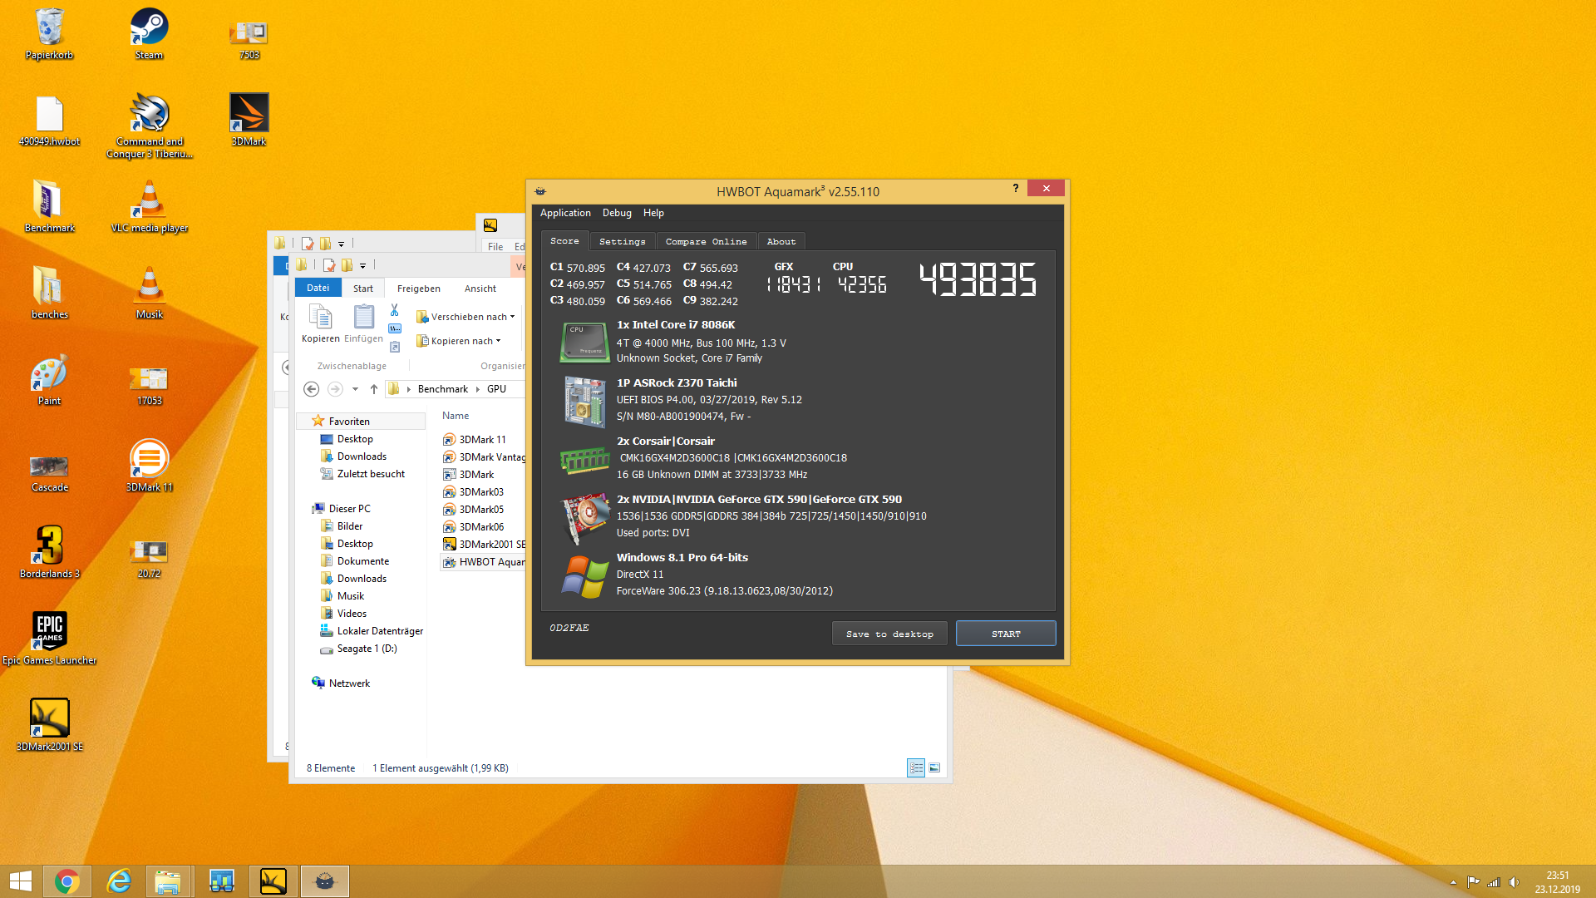Open Command and Conquer 3 shortcut
The height and width of the screenshot is (898, 1596).
(149, 126)
